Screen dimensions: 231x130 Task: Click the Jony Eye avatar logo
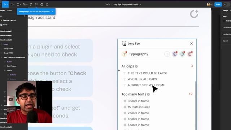[124, 43]
